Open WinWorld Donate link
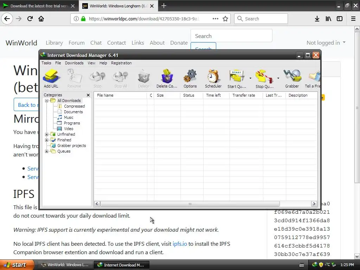Screen dimensions: 360x270 (x=179, y=43)
